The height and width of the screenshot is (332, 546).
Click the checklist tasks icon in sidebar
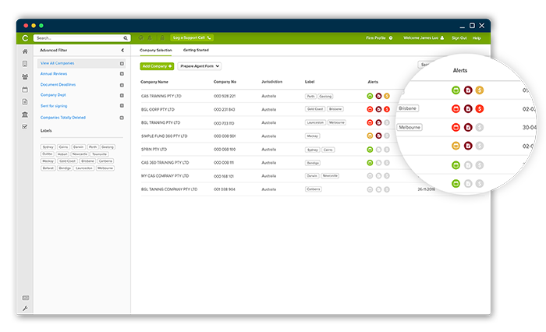coord(25,126)
